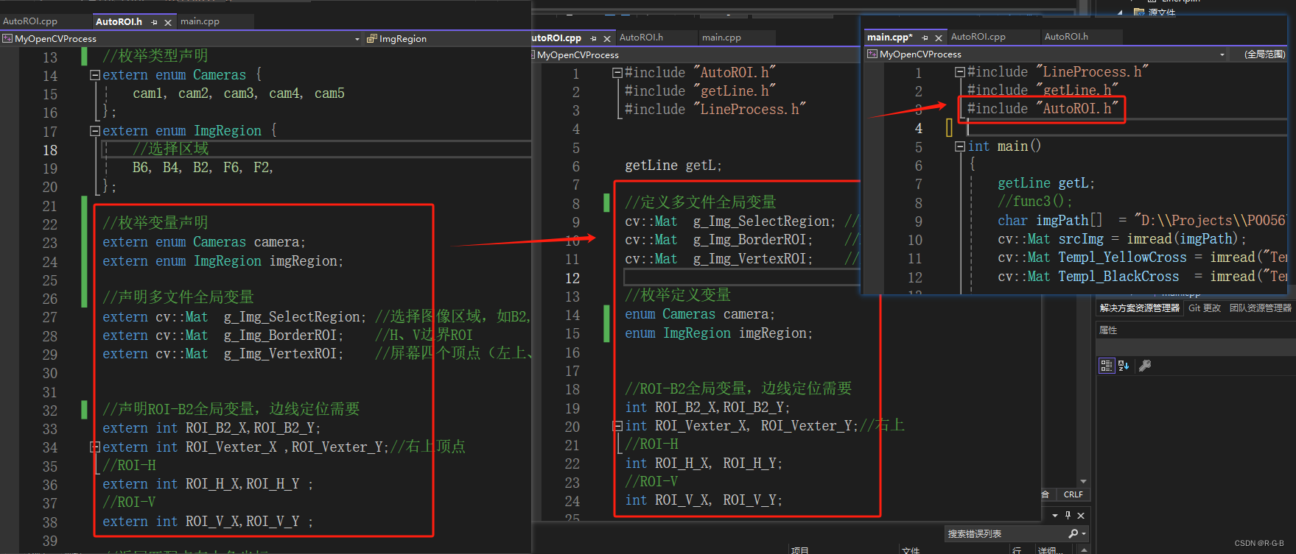This screenshot has width=1296, height=554.
Task: Collapse the int main() function
Action: coord(960,146)
